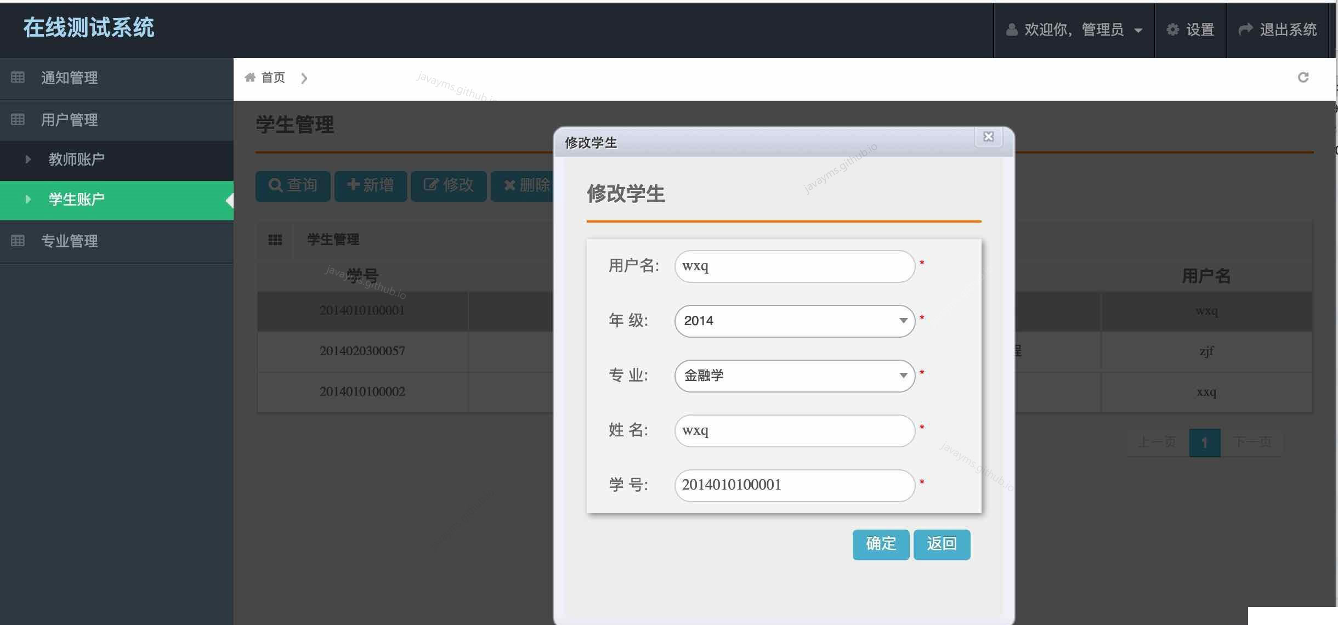Open the 专业 dropdown showing 金融学

[794, 376]
